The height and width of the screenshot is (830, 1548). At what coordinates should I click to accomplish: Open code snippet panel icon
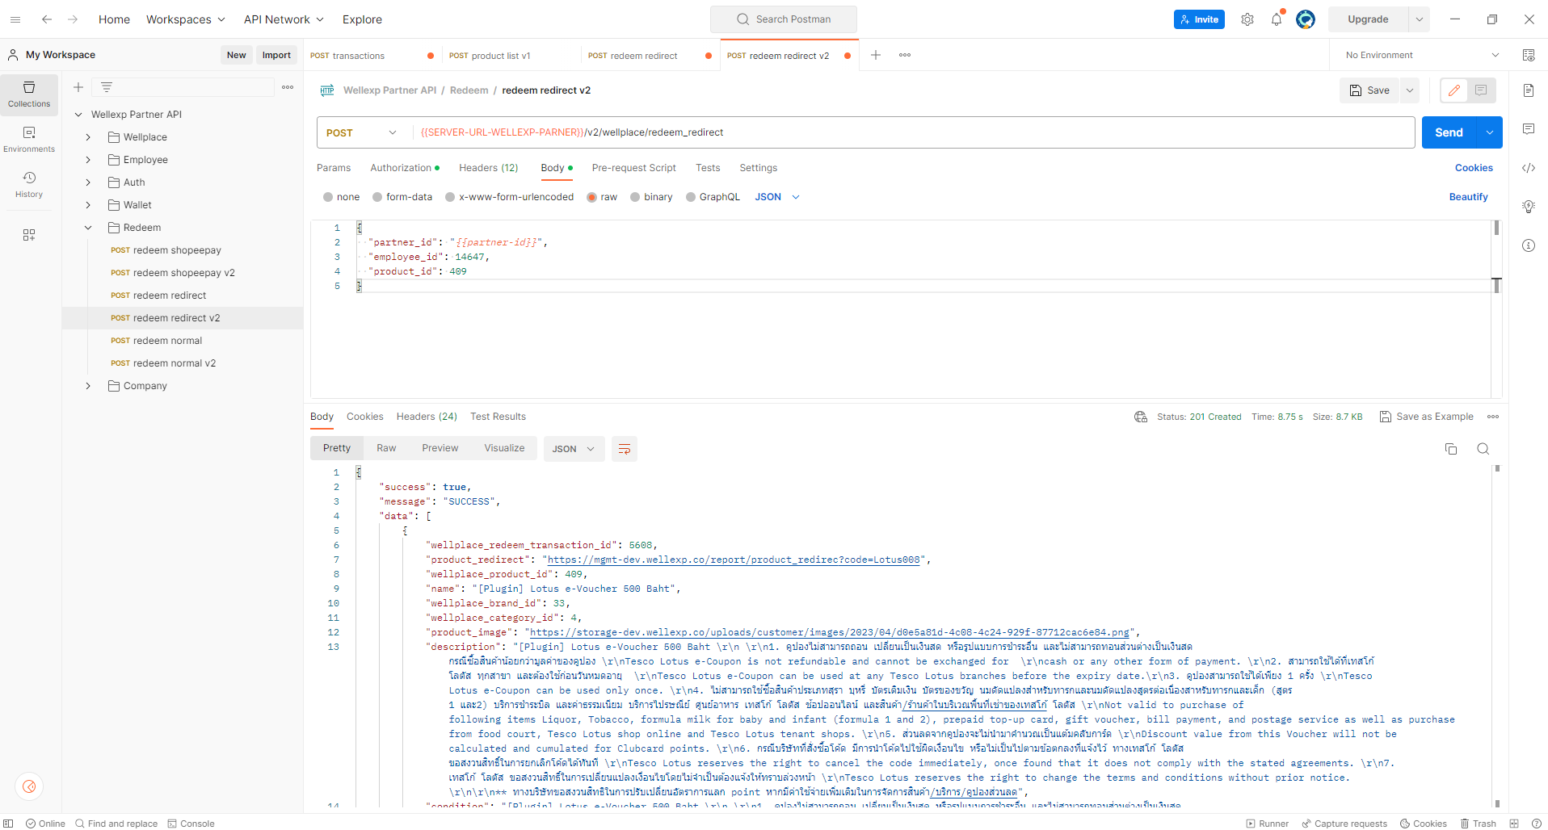(x=1529, y=168)
